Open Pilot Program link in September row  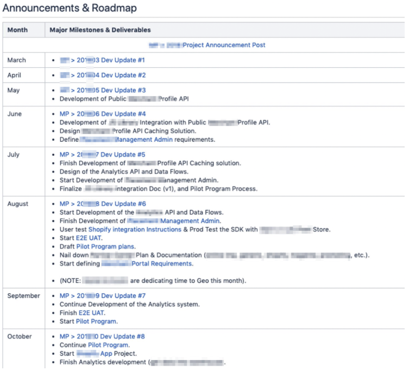click(x=97, y=322)
